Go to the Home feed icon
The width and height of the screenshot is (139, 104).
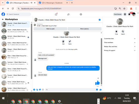click(x=56, y=14)
